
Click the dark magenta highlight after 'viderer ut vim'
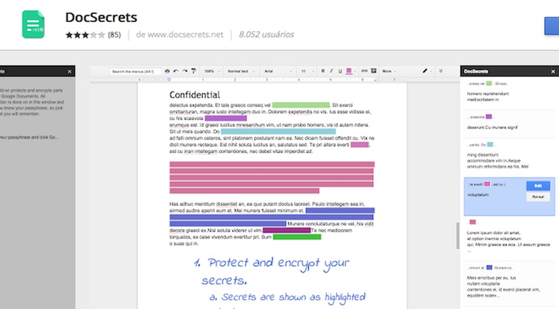[x=287, y=230]
